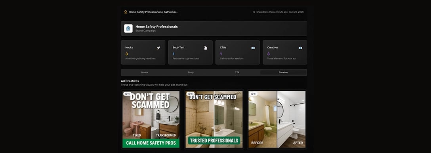Click the Home Safety Professionals breadcrumb title
The height and width of the screenshot is (153, 431).
[153, 12]
